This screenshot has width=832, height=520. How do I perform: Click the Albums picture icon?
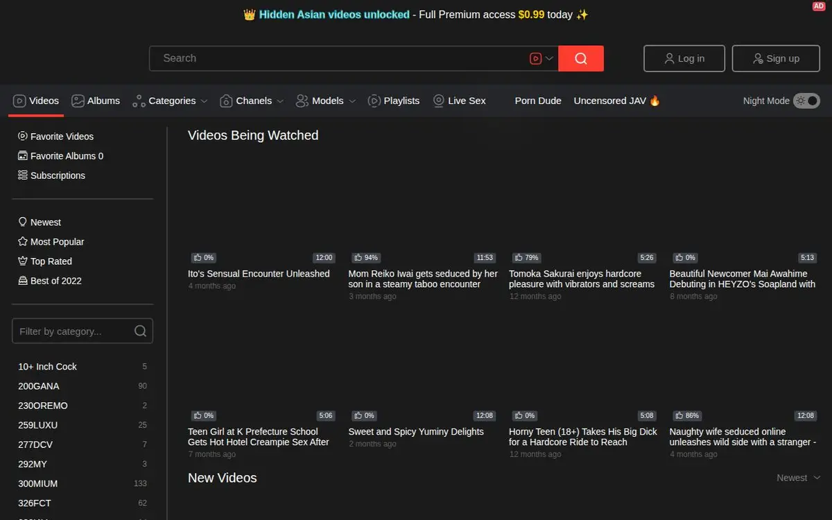click(78, 101)
